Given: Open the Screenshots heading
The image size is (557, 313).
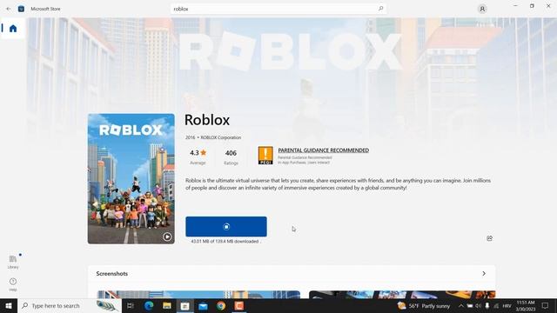Looking at the screenshot, I should (112, 274).
